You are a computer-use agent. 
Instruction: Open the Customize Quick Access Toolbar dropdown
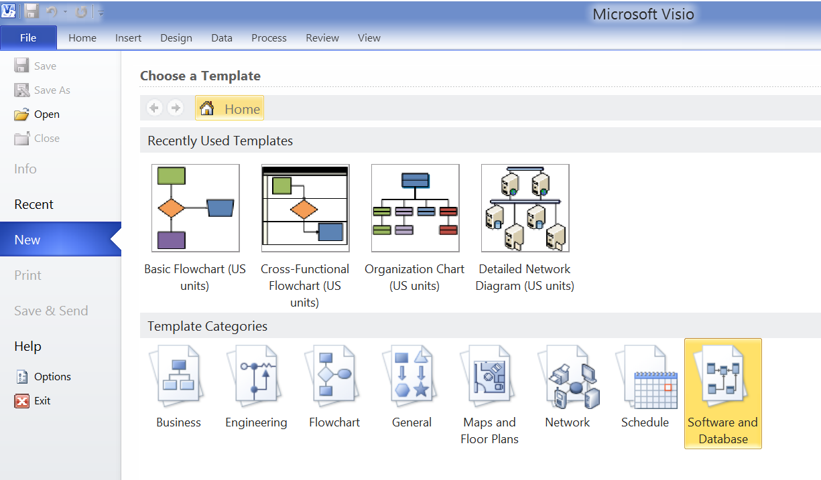pyautogui.click(x=101, y=12)
